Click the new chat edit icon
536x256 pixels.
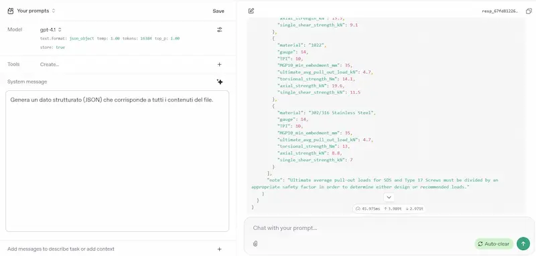click(251, 11)
